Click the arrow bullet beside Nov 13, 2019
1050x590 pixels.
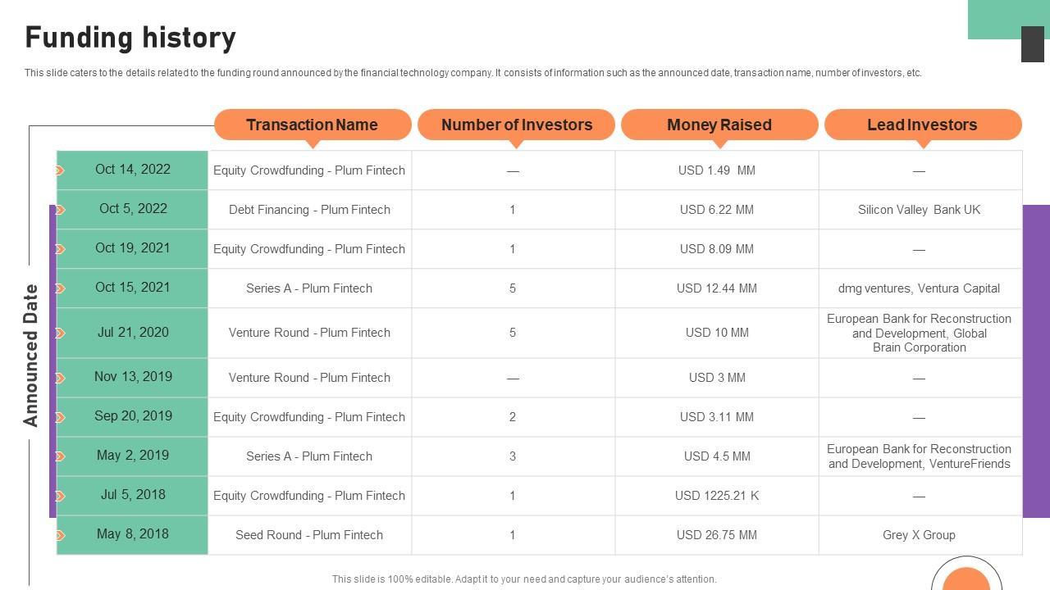point(60,378)
